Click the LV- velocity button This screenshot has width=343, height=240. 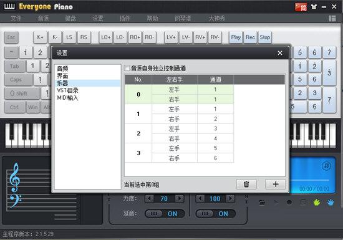pyautogui.click(x=185, y=37)
